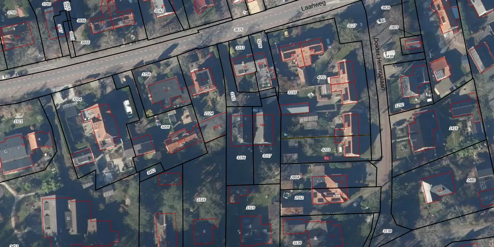Select parcel 1519 label

(x=250, y=208)
